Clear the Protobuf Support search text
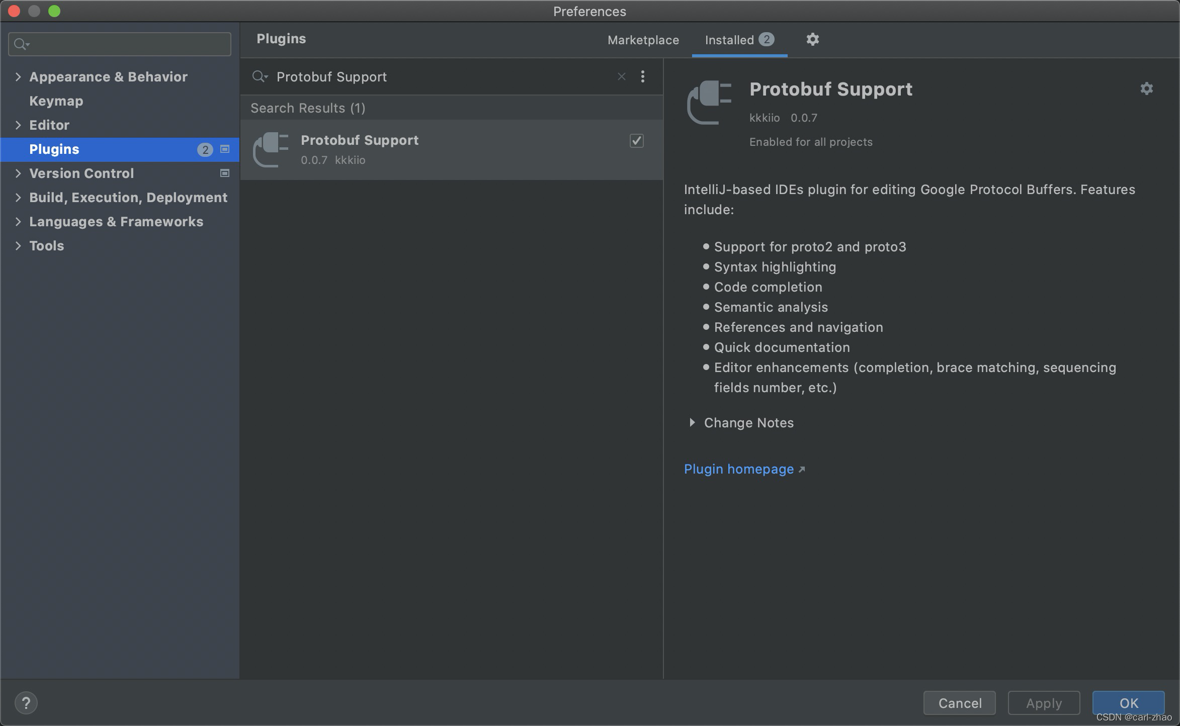The height and width of the screenshot is (726, 1180). 622,76
